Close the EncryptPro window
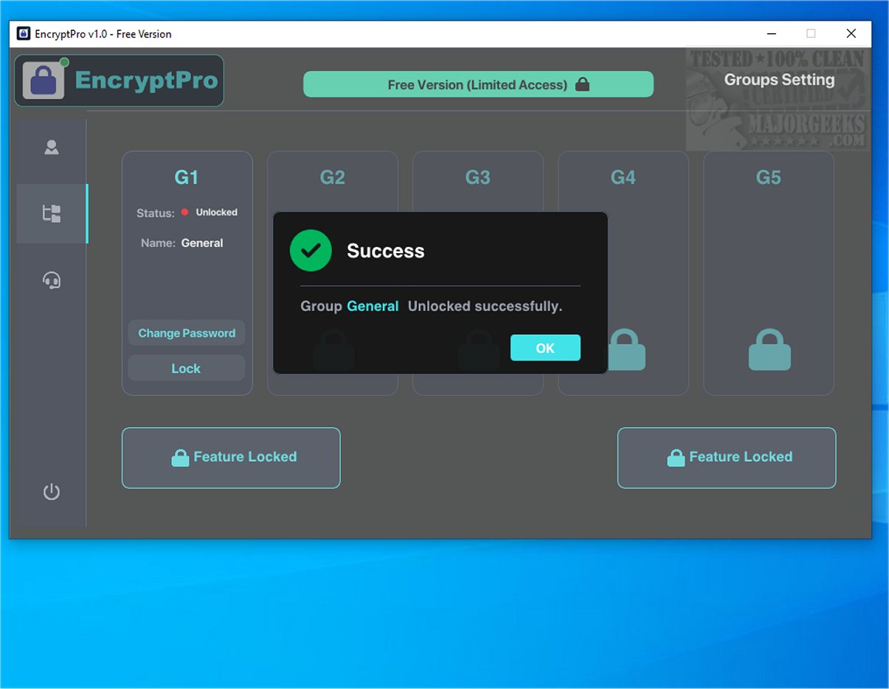This screenshot has width=889, height=689. (851, 33)
